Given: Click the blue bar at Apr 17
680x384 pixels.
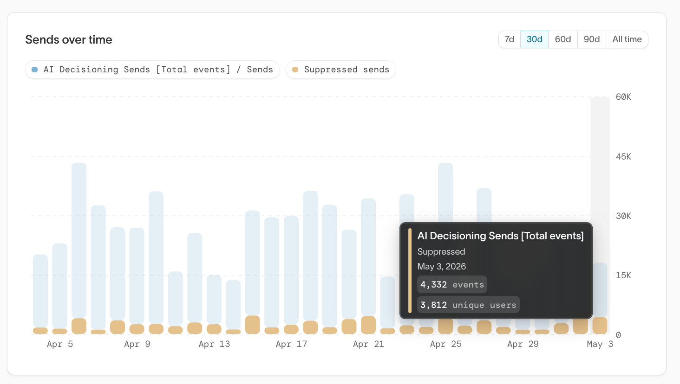Looking at the screenshot, I should [x=291, y=270].
